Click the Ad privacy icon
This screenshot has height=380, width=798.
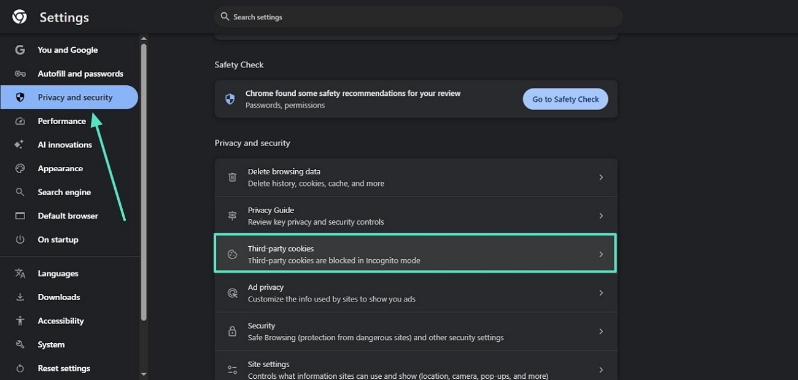[232, 293]
